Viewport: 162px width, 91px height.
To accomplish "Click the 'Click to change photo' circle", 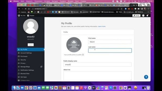I will point(74,45).
